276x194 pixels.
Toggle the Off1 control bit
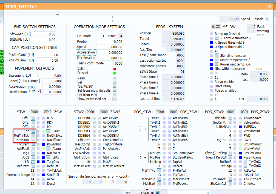(33, 118)
